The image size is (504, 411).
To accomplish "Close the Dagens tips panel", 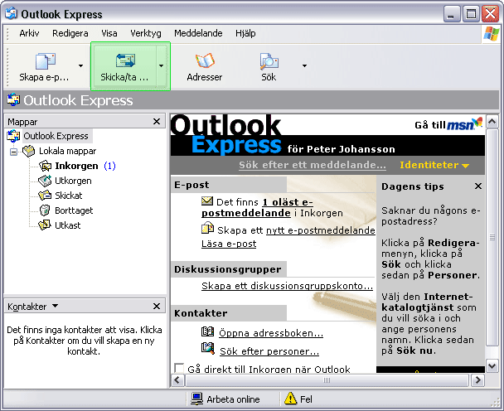I will coord(477,186).
